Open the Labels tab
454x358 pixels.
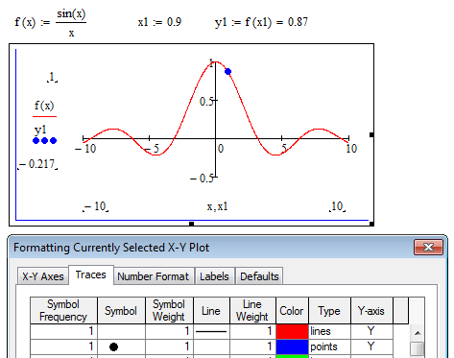click(x=214, y=276)
